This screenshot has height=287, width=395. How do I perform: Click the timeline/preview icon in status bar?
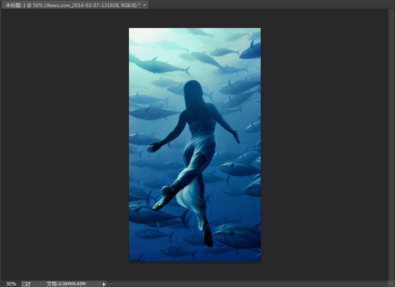point(26,284)
